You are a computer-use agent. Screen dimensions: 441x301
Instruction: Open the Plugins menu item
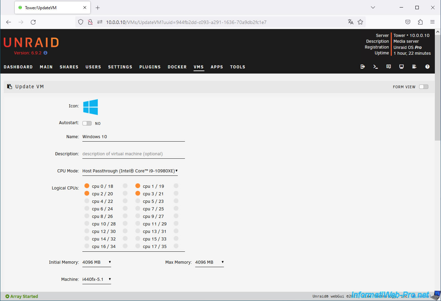pos(150,67)
